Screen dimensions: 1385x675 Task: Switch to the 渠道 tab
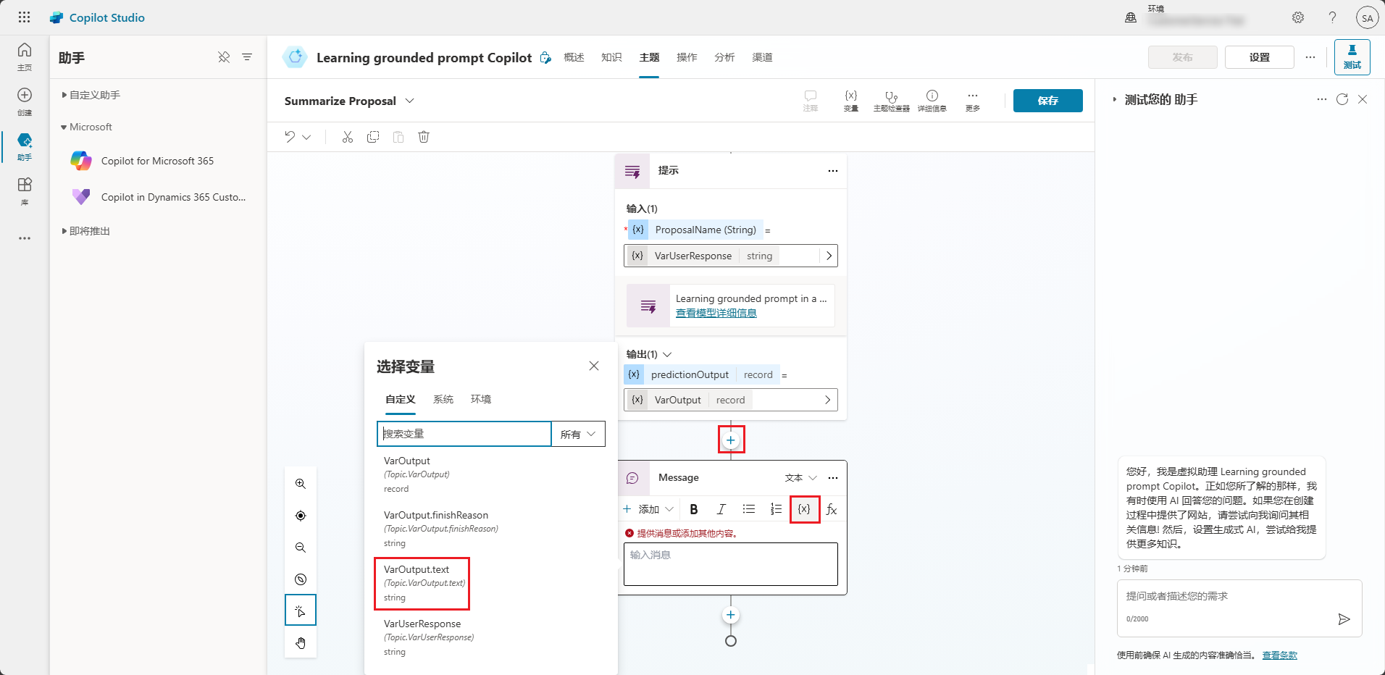(762, 57)
